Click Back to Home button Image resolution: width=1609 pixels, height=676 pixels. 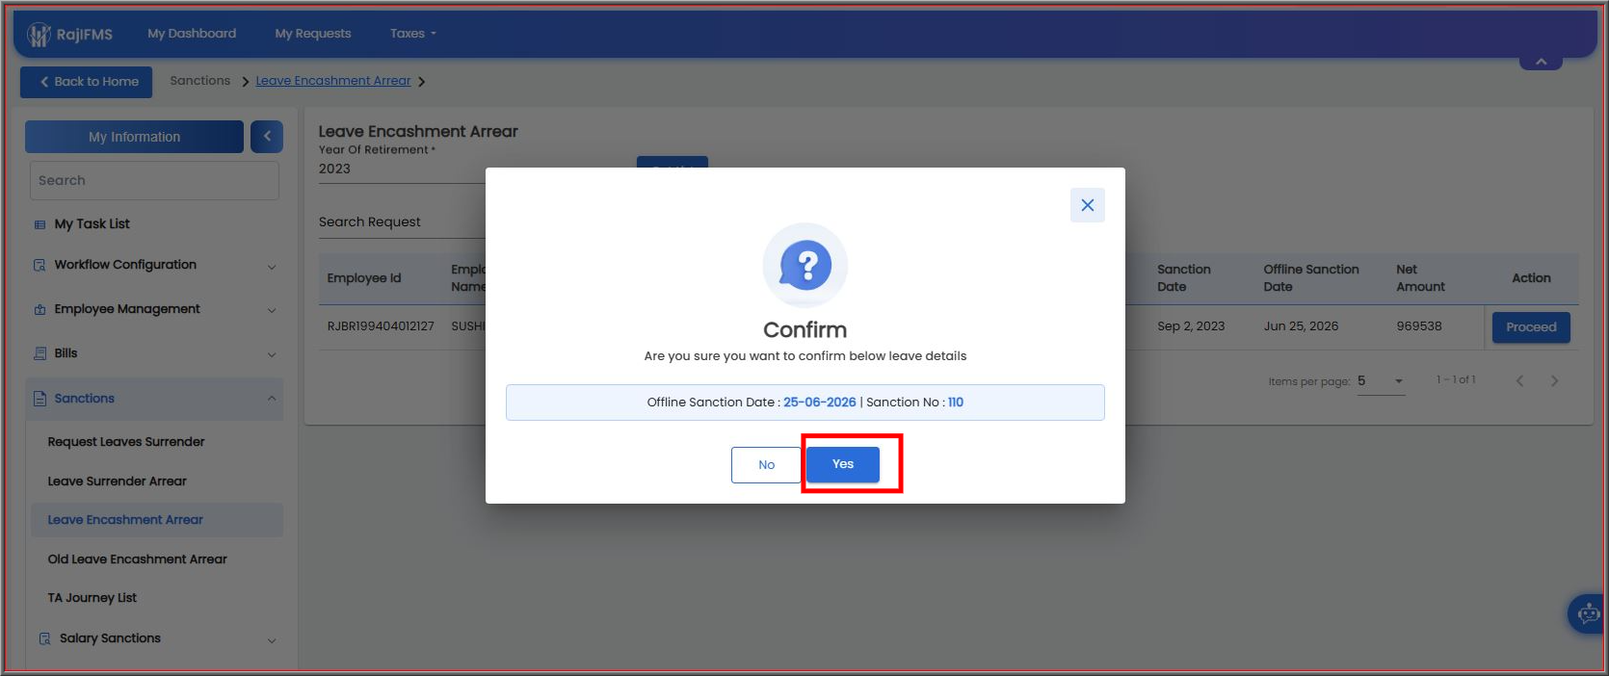(x=87, y=82)
